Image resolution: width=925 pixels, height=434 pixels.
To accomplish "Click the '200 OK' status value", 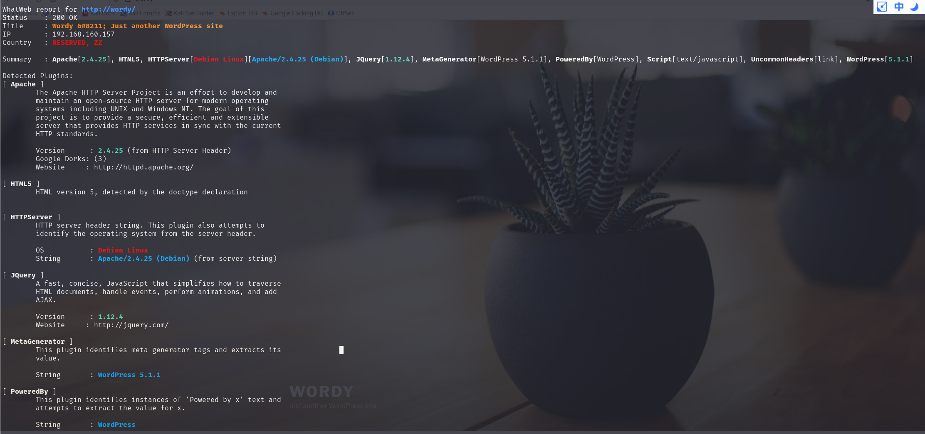I will pos(65,17).
